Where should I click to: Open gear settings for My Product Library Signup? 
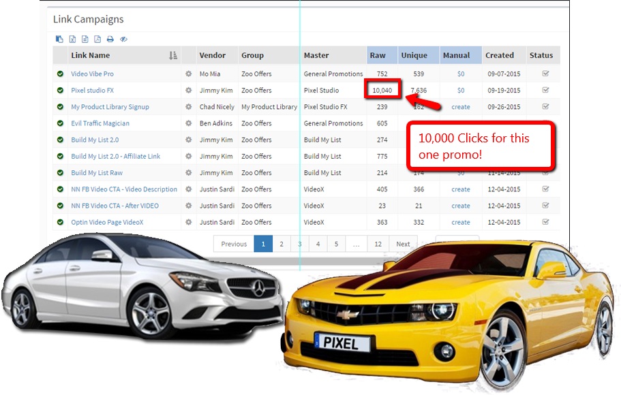click(x=189, y=107)
